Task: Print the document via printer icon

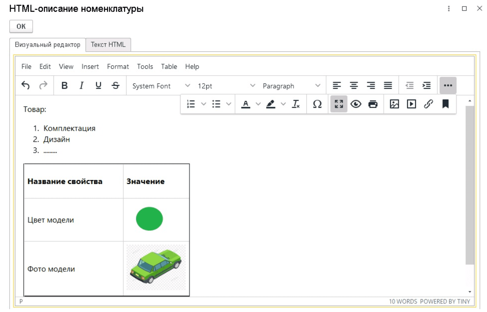Action: point(373,104)
